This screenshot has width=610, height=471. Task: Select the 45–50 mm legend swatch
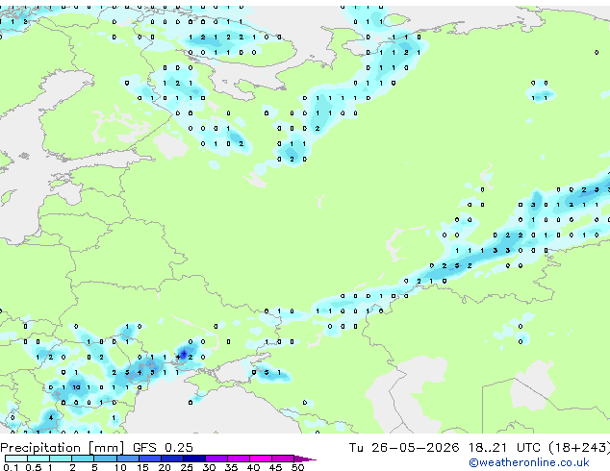[x=283, y=459]
